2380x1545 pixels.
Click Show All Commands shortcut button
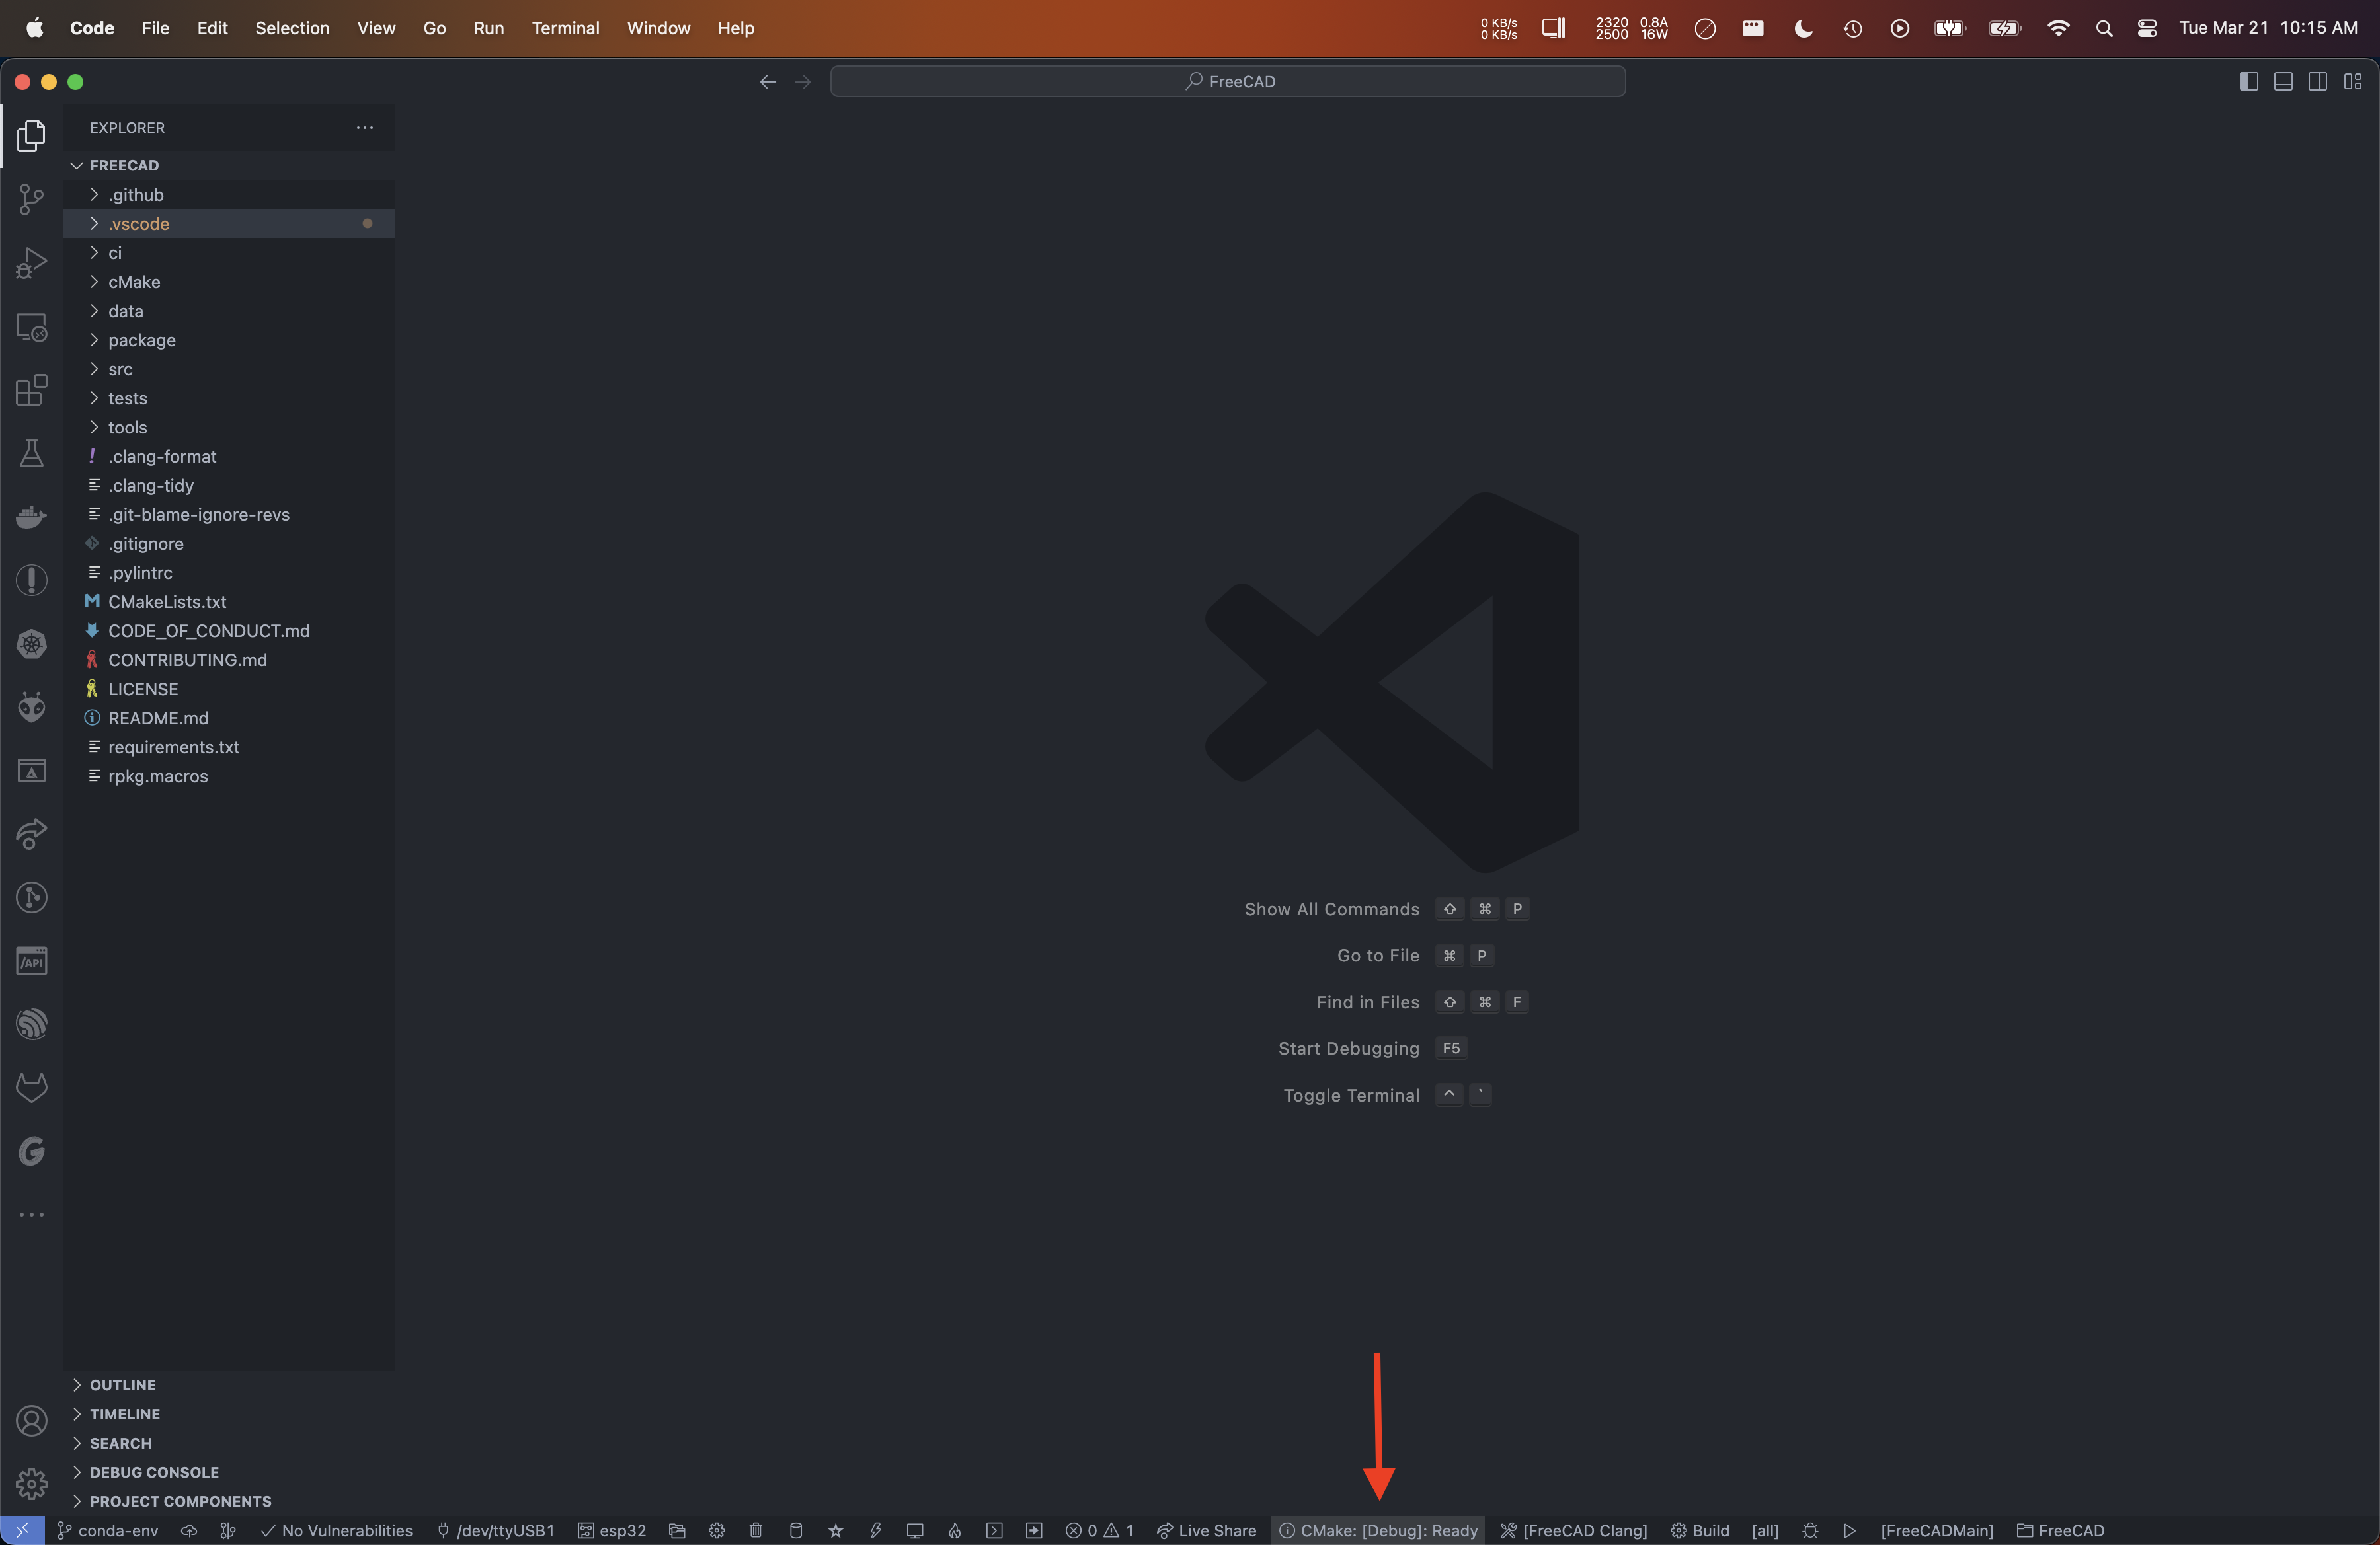(1483, 909)
